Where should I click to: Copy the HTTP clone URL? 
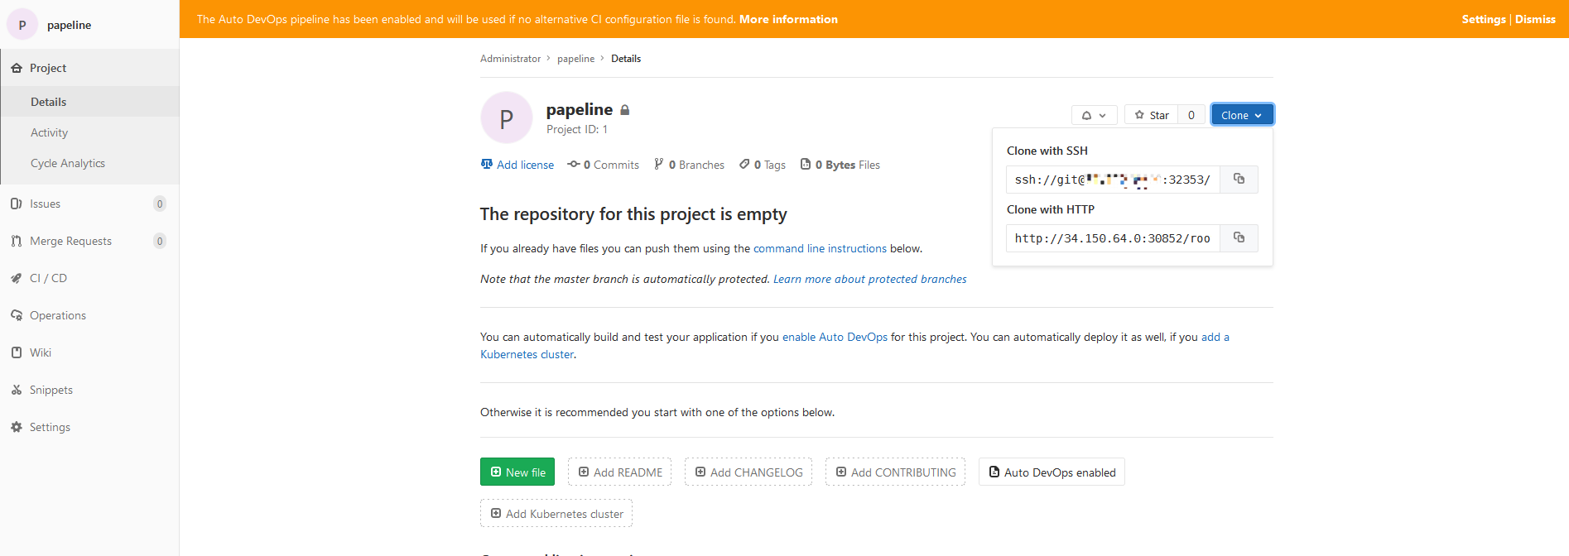pyautogui.click(x=1239, y=238)
